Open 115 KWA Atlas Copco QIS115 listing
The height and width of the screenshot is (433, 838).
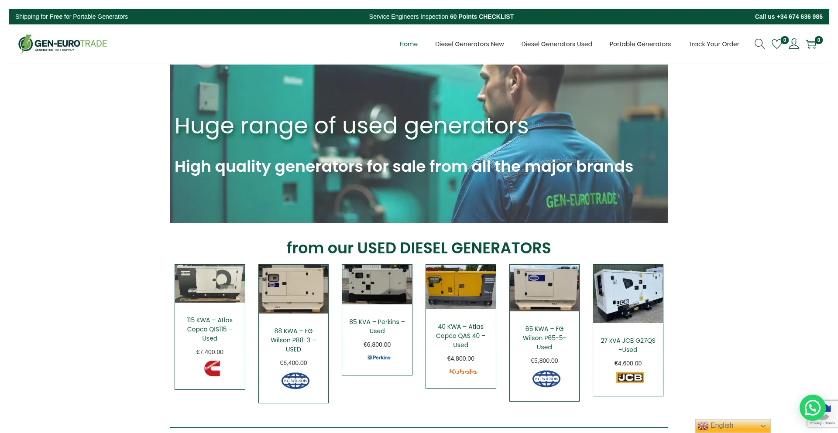click(x=209, y=329)
